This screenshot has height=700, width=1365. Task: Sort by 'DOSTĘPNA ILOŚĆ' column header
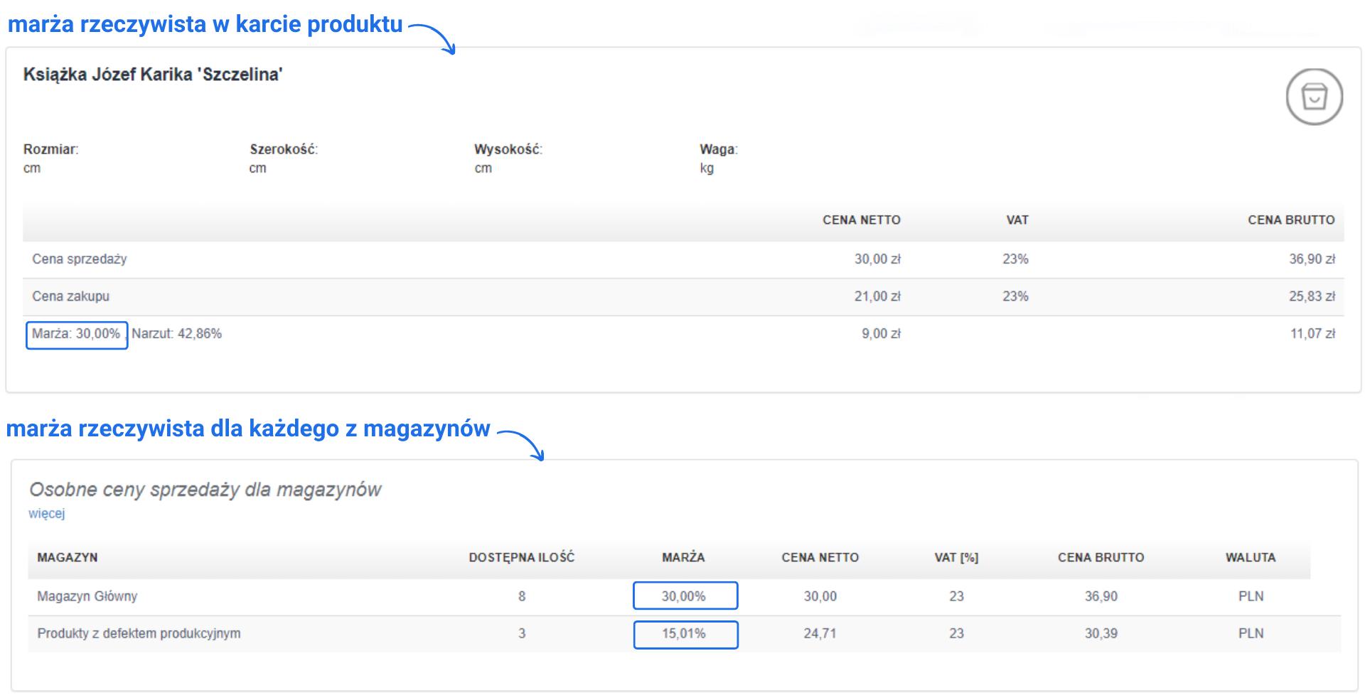[521, 558]
